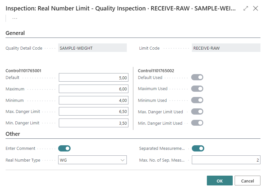Open the more options ellipsis menu

coord(15,18)
